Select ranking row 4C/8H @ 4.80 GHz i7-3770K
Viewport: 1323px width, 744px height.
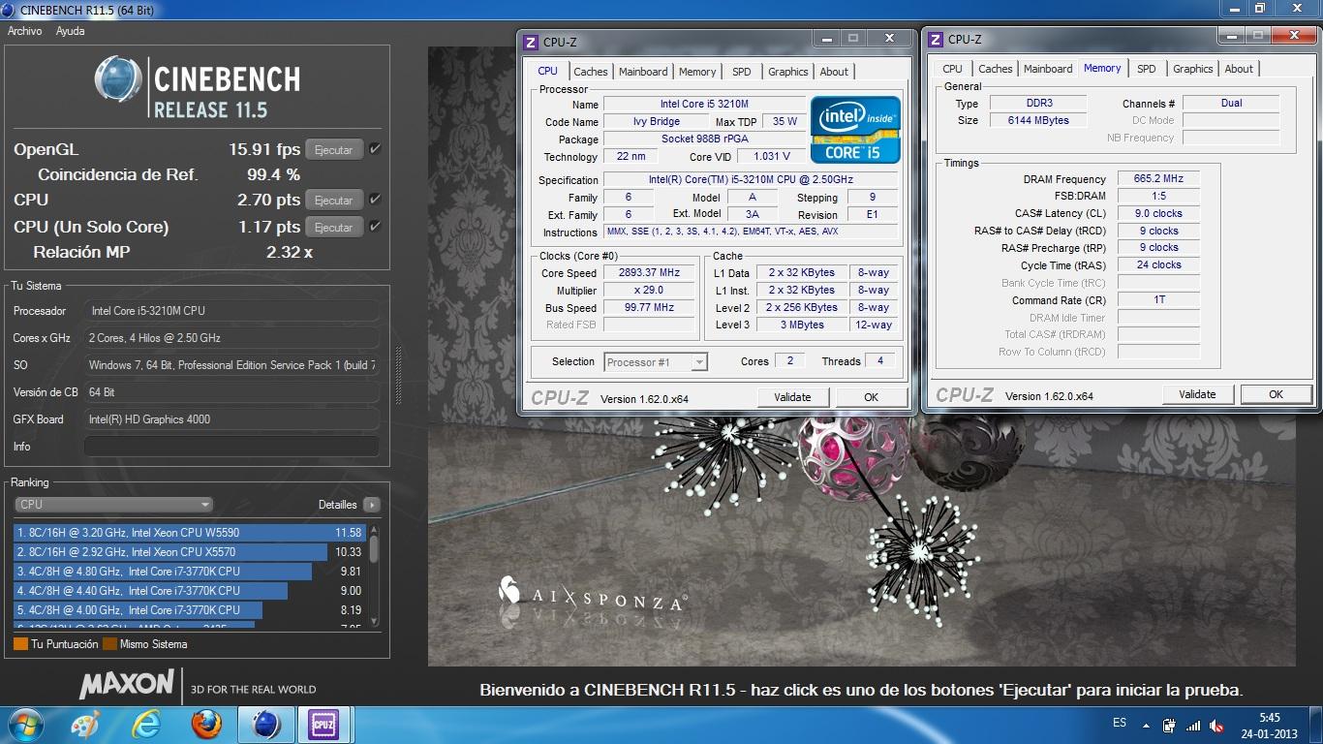(190, 572)
